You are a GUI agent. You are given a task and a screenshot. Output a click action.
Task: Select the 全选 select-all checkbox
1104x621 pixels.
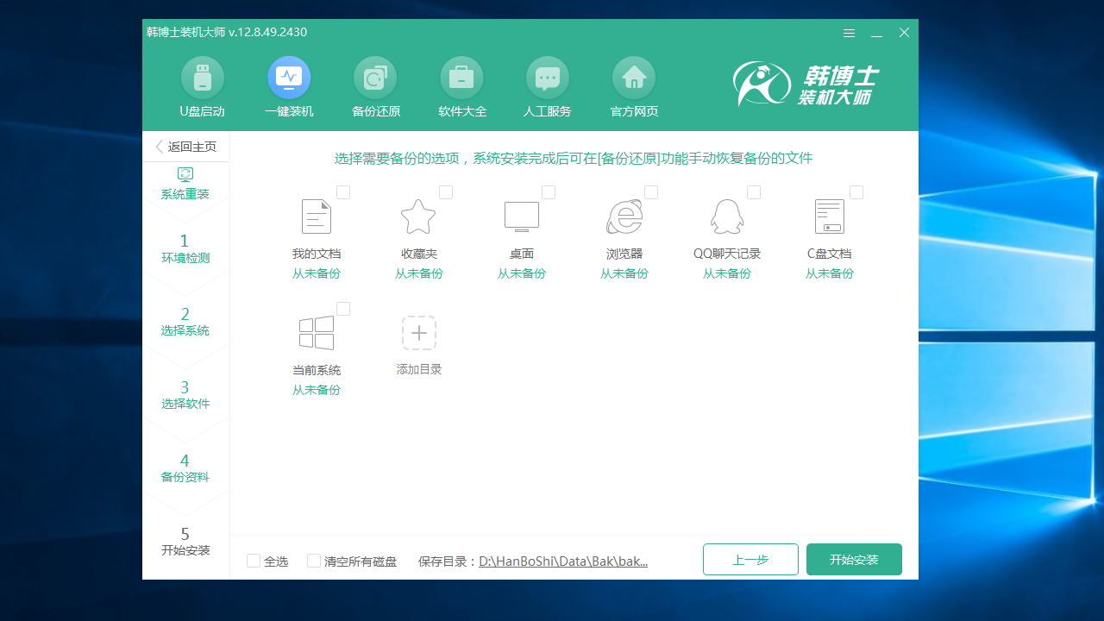253,560
